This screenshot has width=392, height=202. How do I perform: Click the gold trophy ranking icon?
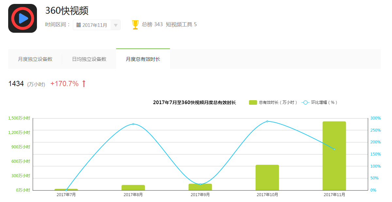(135, 25)
